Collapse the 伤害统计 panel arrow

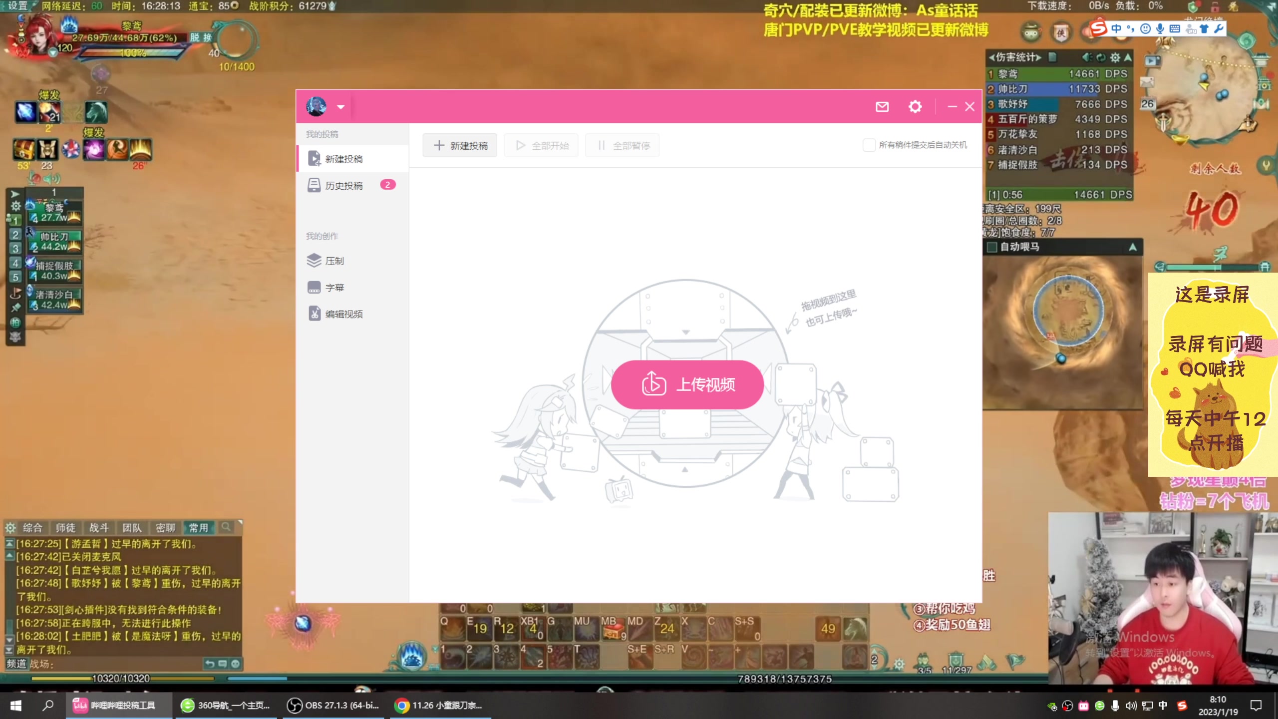1128,57
